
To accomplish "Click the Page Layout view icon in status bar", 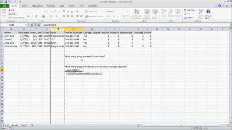I will click(197, 129).
